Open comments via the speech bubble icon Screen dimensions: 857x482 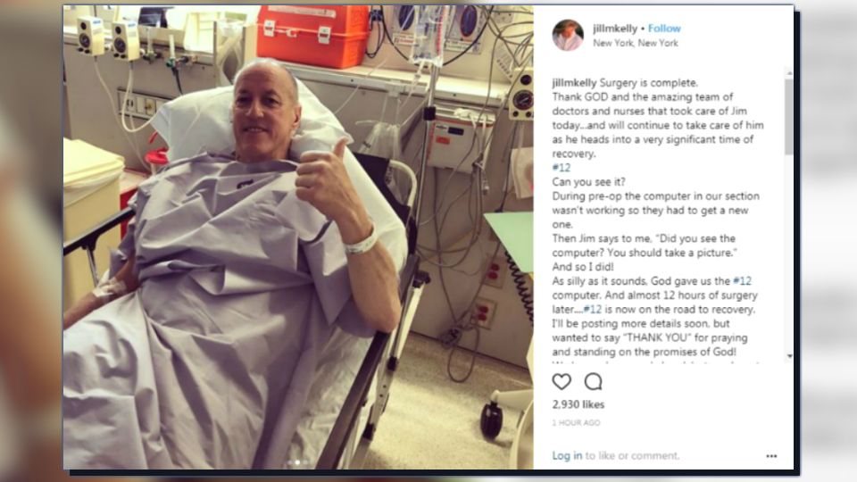click(593, 381)
